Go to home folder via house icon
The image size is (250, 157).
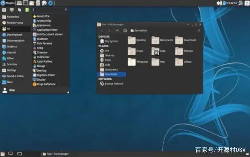[x=125, y=30]
